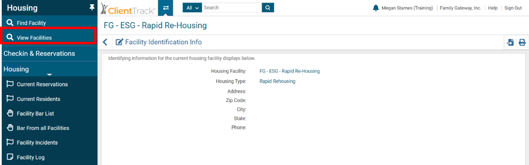Export the facility record to file
Viewport: 529px width, 165px height.
click(510, 42)
